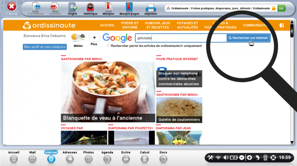Viewport: 297px width, 166px height.
Task: Click the curved undo arrow tray icon
Action: click(x=257, y=157)
